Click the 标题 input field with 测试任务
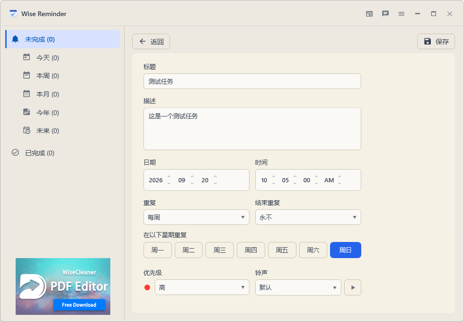Screen dimensions: 464x322 point(252,81)
